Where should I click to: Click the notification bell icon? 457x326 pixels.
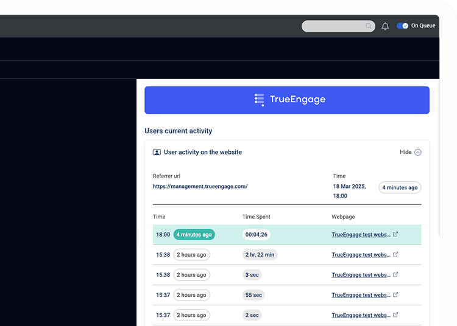385,27
